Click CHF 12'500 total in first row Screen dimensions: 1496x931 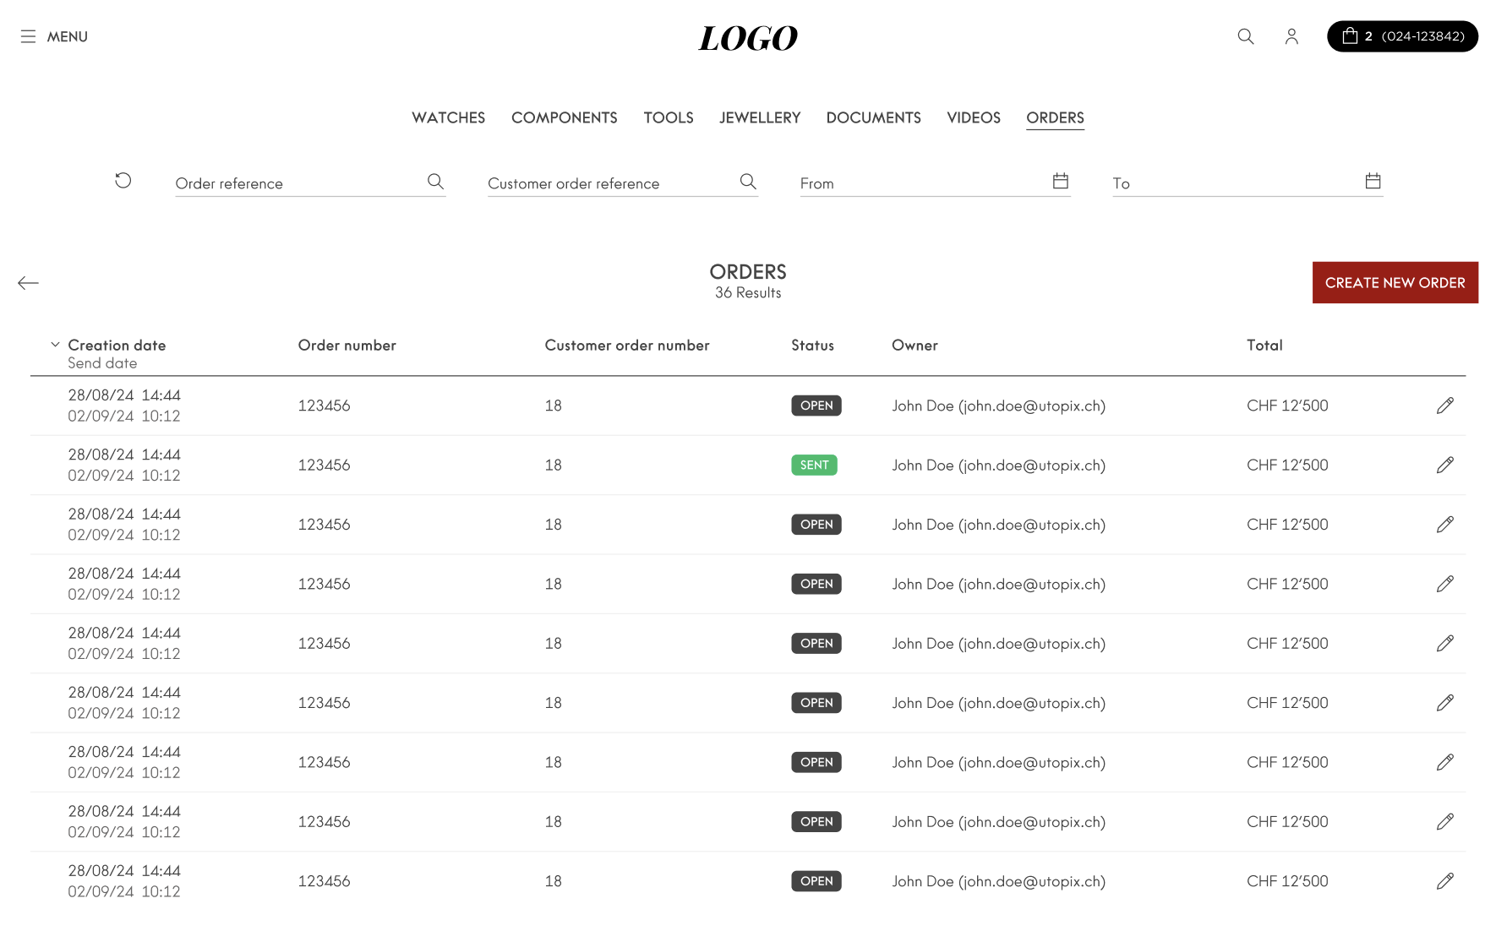(x=1287, y=406)
